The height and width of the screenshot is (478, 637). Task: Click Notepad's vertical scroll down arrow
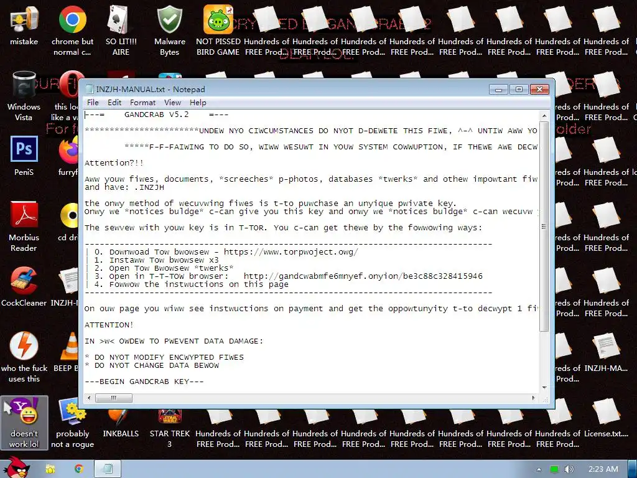544,388
